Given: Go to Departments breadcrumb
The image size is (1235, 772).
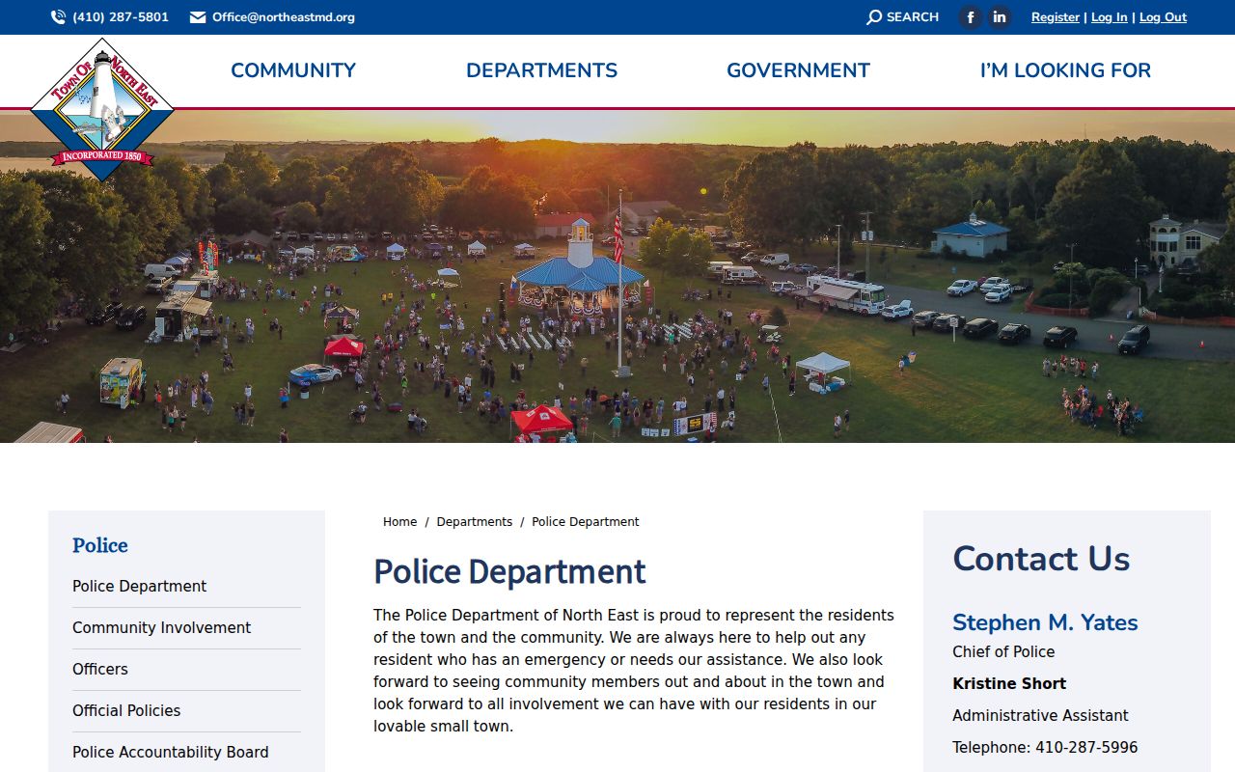Looking at the screenshot, I should pos(475,522).
